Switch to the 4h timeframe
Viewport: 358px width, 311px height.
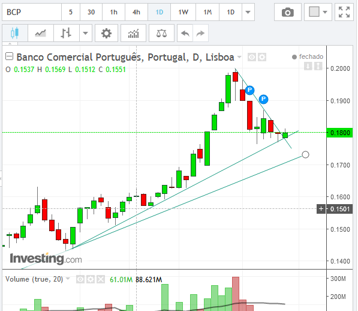(x=136, y=12)
